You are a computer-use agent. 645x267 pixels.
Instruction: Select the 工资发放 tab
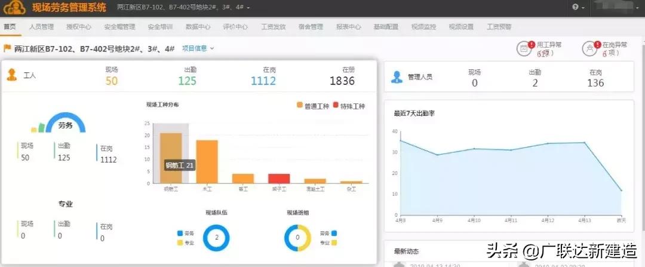coord(274,27)
